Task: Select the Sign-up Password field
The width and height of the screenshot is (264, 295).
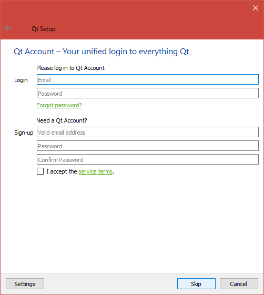Action: tap(148, 146)
